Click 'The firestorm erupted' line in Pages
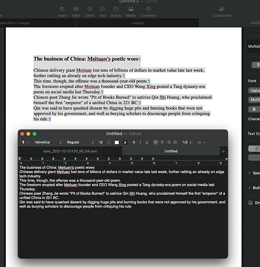The width and height of the screenshot is (260, 267). pyautogui.click(x=119, y=87)
